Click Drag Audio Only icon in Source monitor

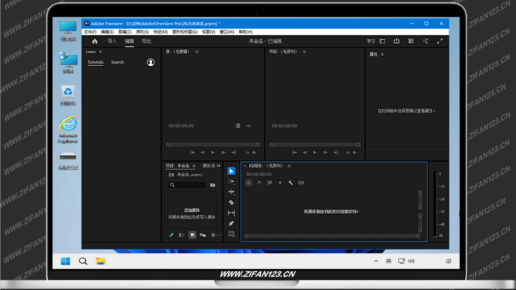pos(248,126)
